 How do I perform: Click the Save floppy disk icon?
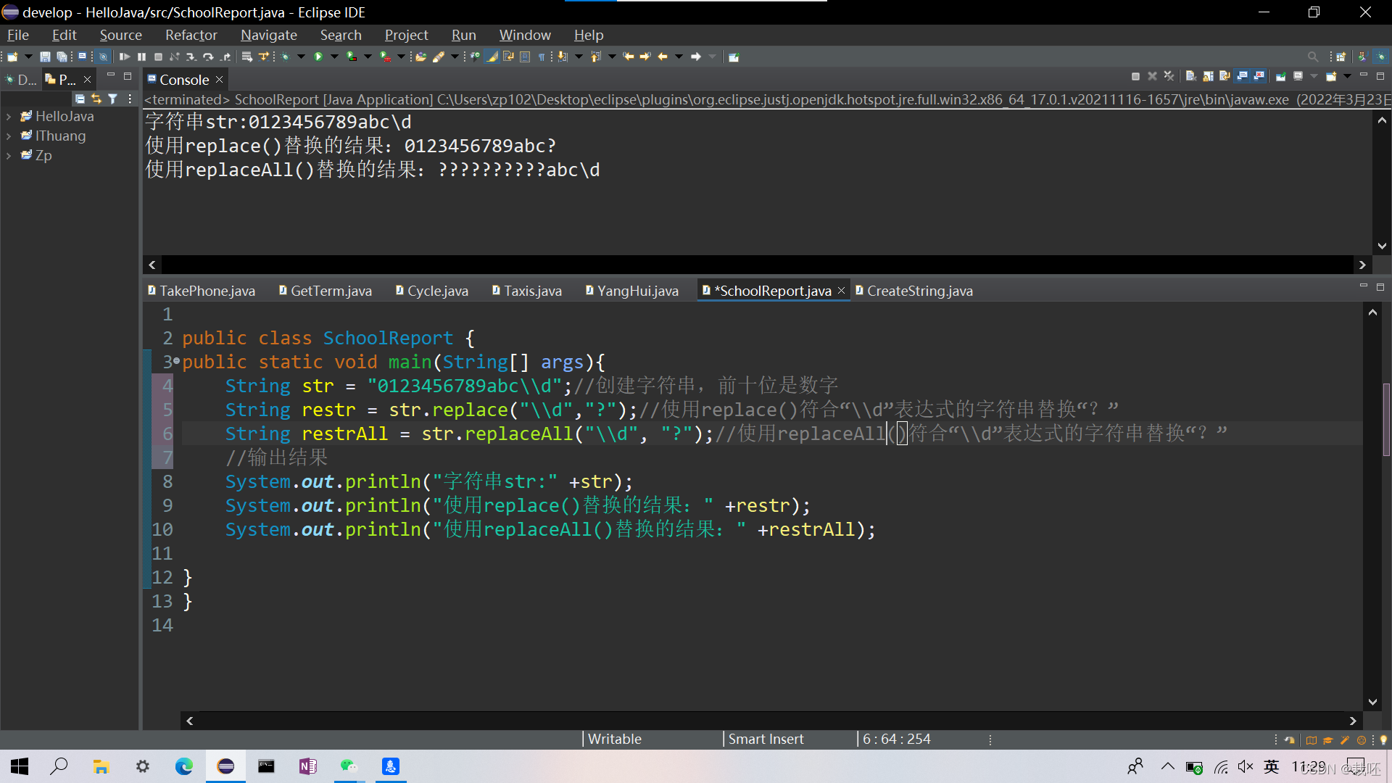(45, 57)
